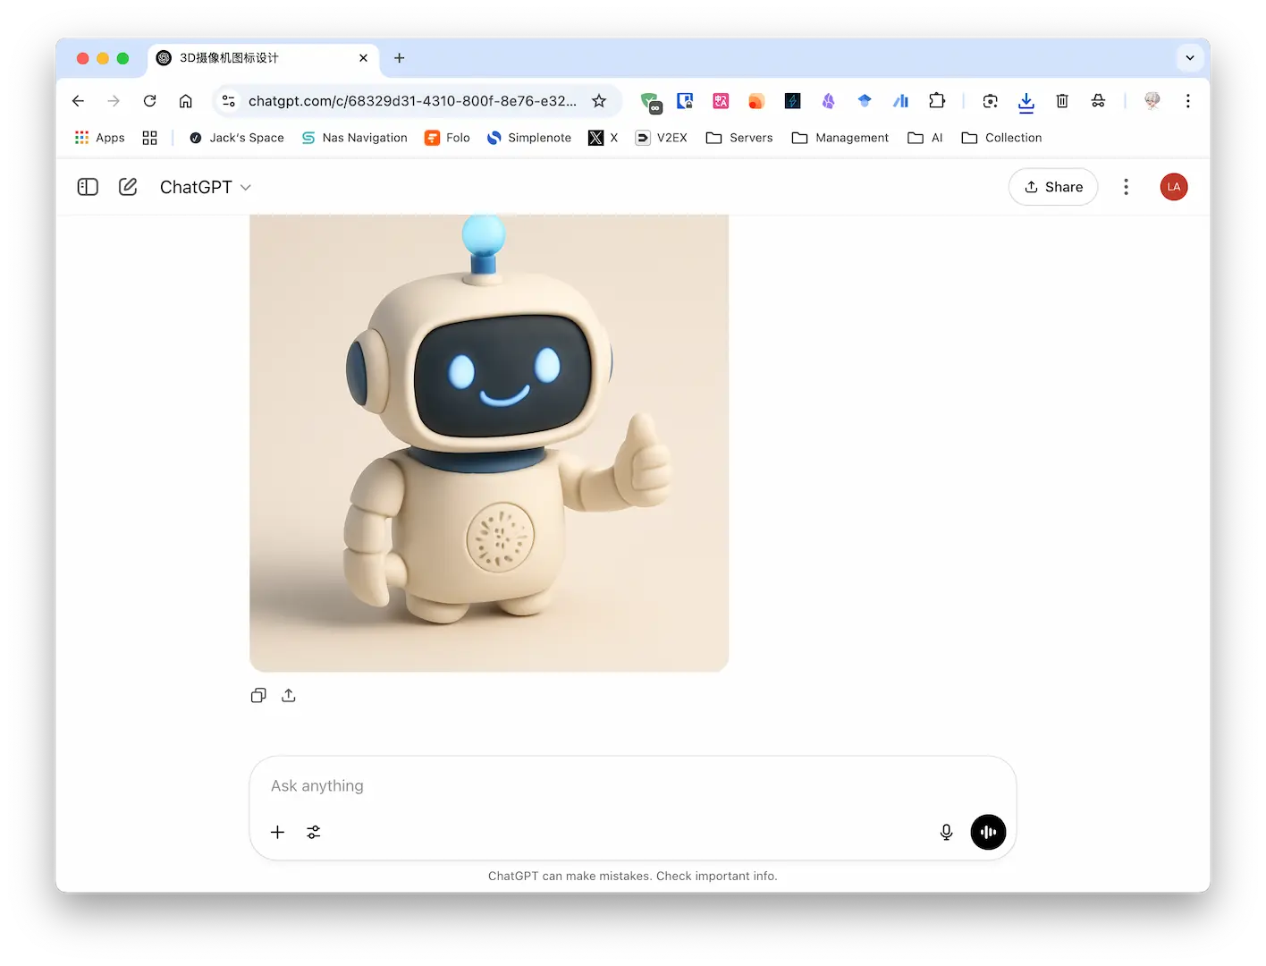Open the browser downloads icon
Viewport: 1266px width, 966px height.
pyautogui.click(x=1026, y=101)
